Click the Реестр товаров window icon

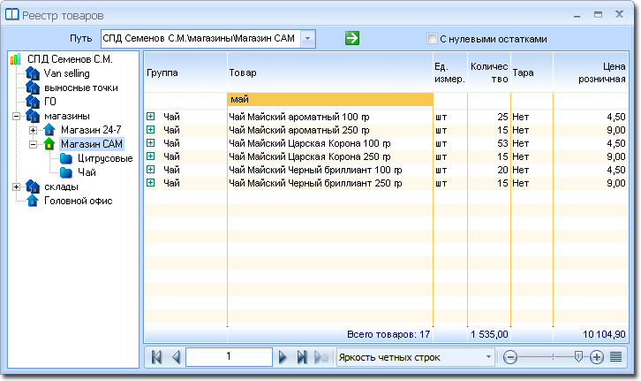[11, 15]
